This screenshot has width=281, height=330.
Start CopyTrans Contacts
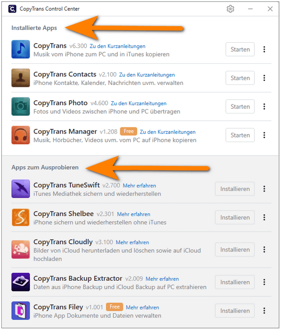tap(240, 78)
